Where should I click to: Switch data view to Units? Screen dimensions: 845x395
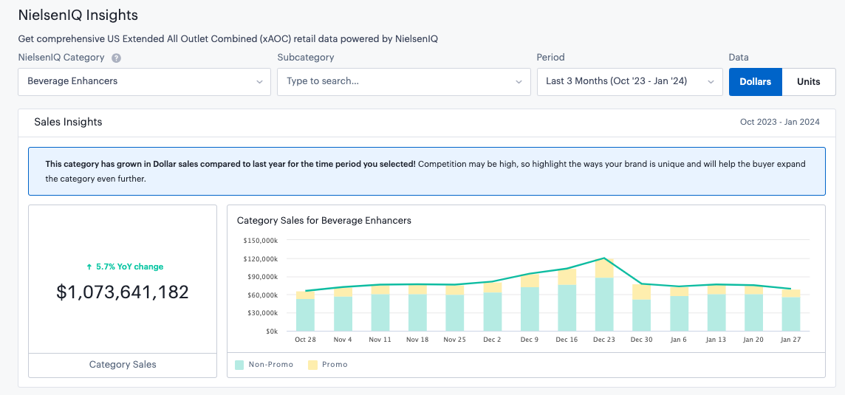point(808,82)
